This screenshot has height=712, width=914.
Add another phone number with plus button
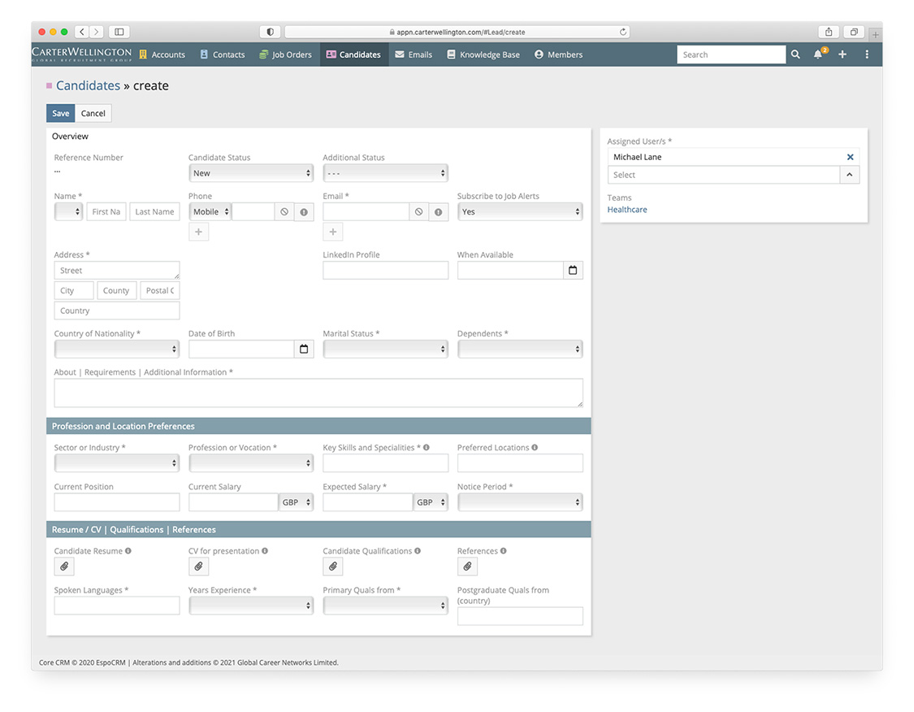198,232
